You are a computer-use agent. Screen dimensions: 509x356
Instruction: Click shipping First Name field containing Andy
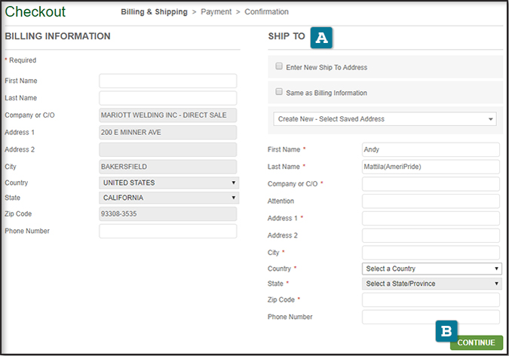(431, 149)
